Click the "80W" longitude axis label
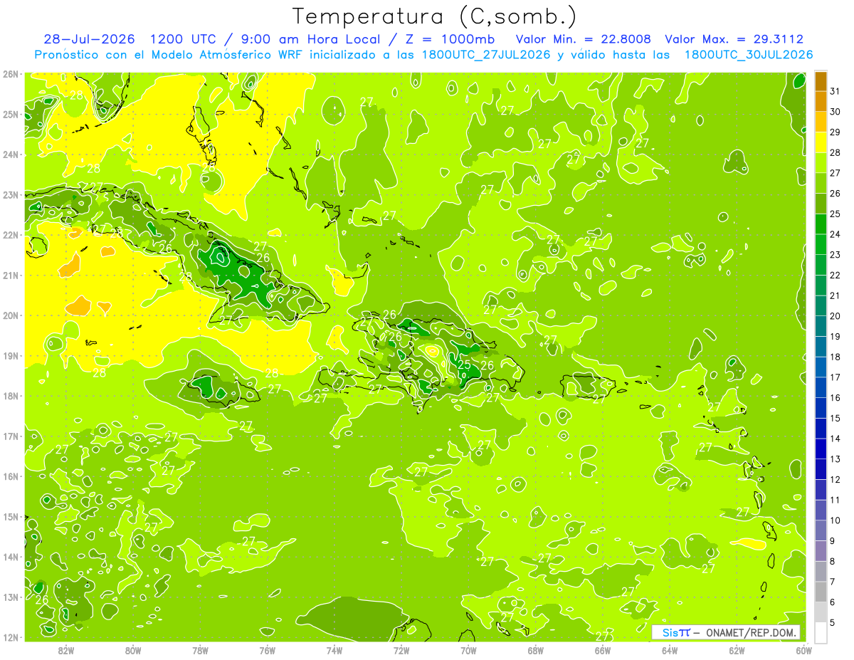The height and width of the screenshot is (660, 854). point(133,651)
